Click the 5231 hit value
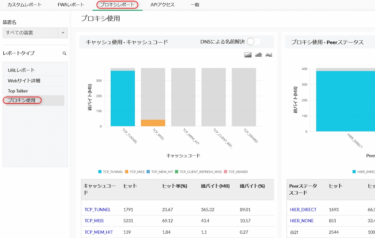This screenshot has height=238, width=375. tap(128, 221)
